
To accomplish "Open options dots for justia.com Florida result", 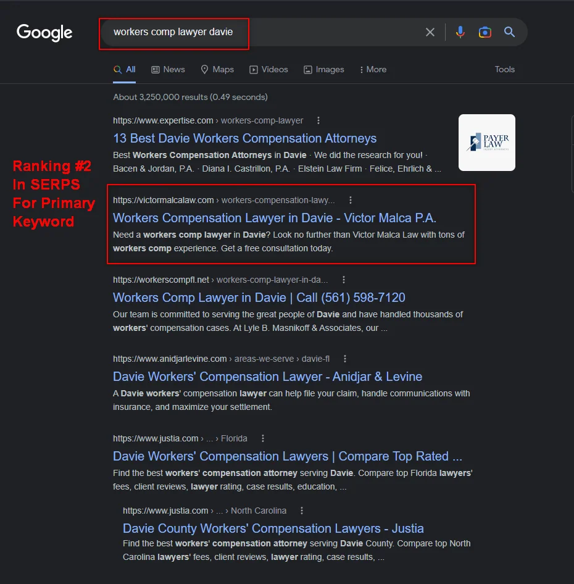I will [x=262, y=438].
